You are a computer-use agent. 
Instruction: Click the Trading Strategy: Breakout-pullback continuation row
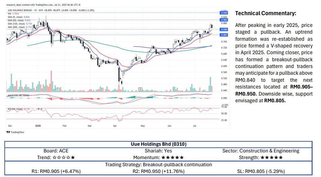pyautogui.click(x=158, y=165)
